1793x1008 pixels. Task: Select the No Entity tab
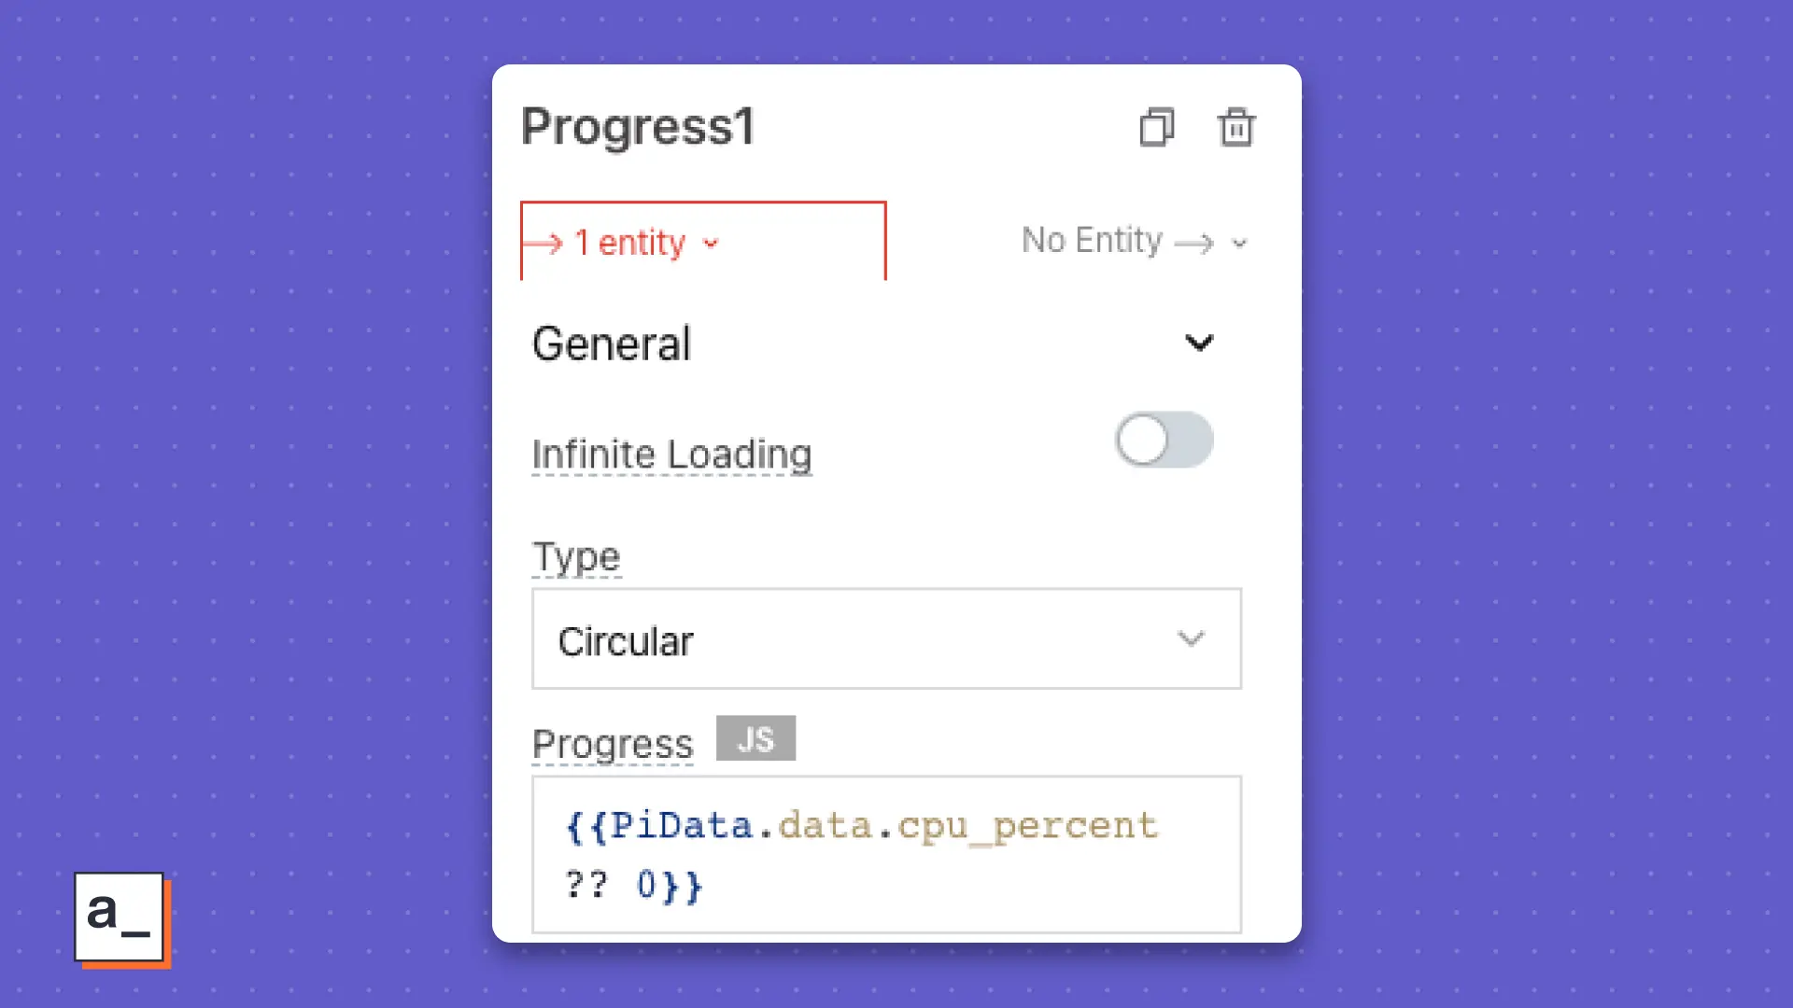tap(1093, 240)
